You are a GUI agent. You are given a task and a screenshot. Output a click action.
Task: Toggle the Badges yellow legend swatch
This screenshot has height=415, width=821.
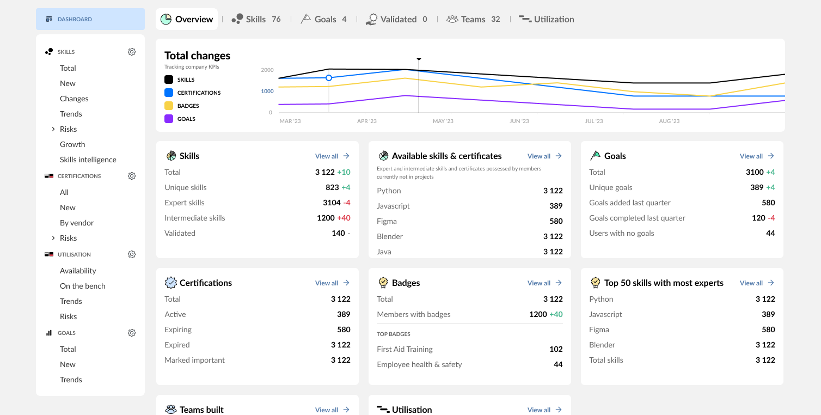pyautogui.click(x=169, y=106)
